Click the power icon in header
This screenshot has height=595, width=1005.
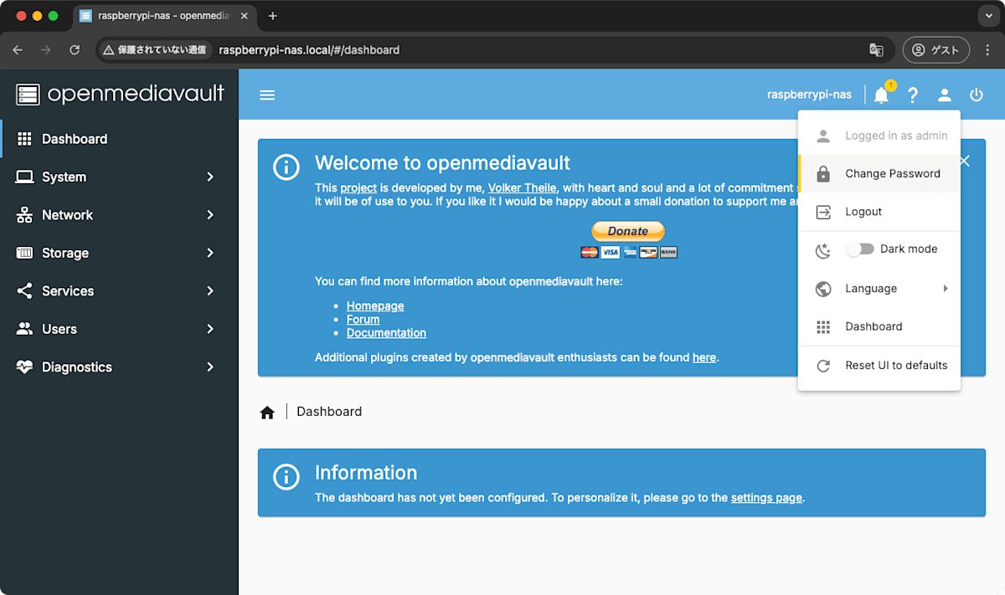pos(977,95)
